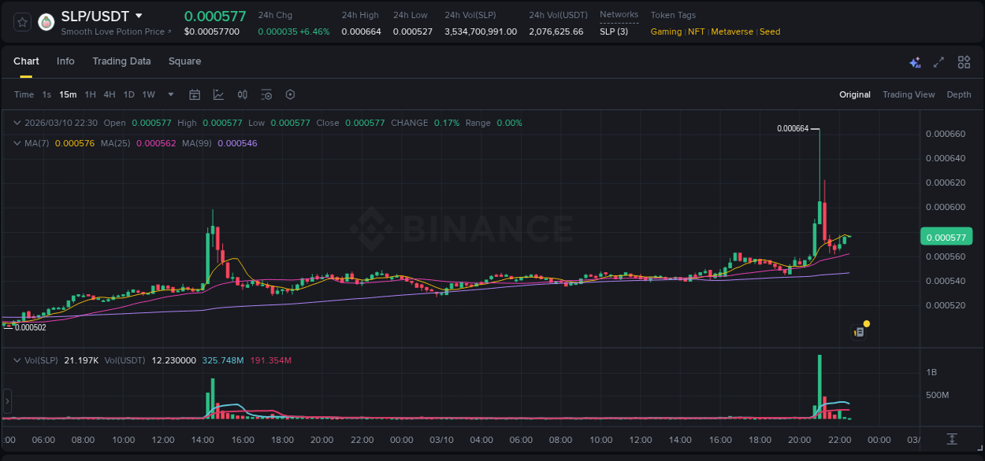Launch the AI assistant sparkle icon

[914, 61]
